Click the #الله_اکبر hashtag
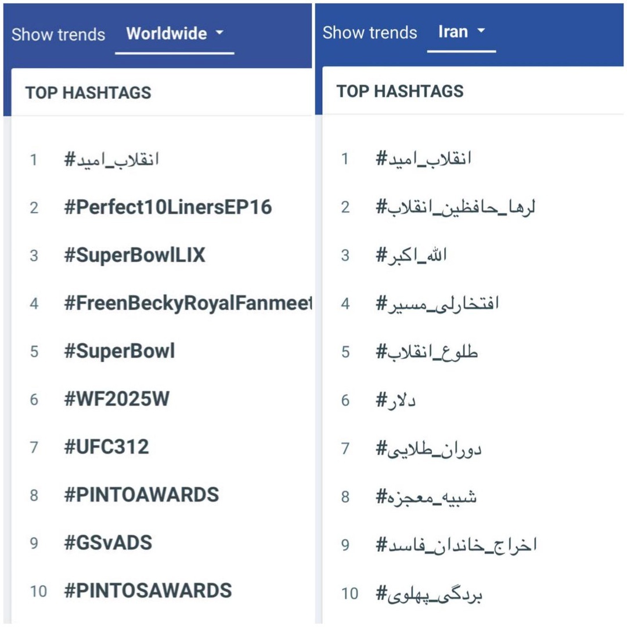This screenshot has height=627, width=627. tap(412, 255)
